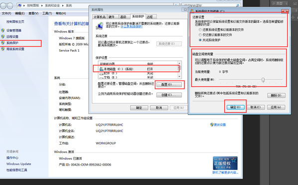Viewport: 298px width, 185px height.
Task: Click 确定(O) in the disk protection dialog
Action: [x=236, y=107]
